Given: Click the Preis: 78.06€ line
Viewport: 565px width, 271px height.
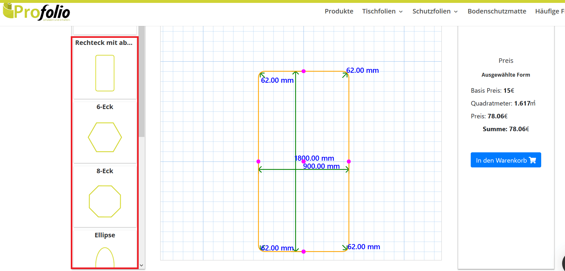Looking at the screenshot, I should (489, 116).
